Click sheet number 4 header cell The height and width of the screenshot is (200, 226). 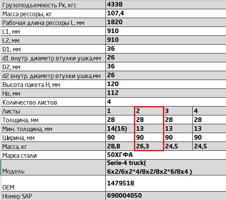pyautogui.click(x=209, y=111)
